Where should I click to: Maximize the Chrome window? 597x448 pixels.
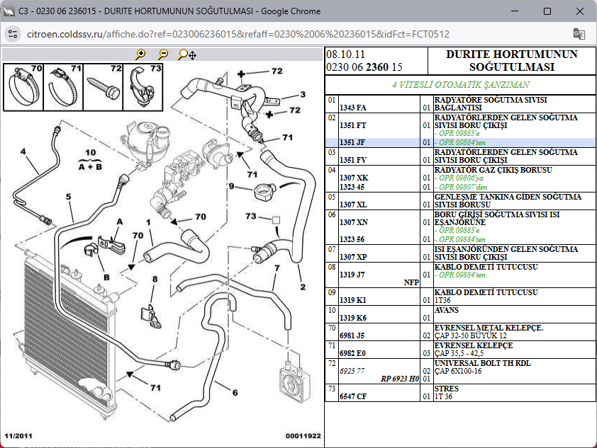(x=547, y=11)
